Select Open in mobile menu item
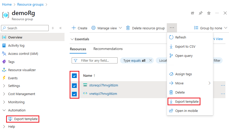The image size is (229, 130). pyautogui.click(x=190, y=111)
